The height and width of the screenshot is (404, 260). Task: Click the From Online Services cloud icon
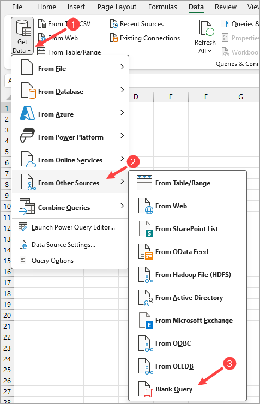coord(28,159)
